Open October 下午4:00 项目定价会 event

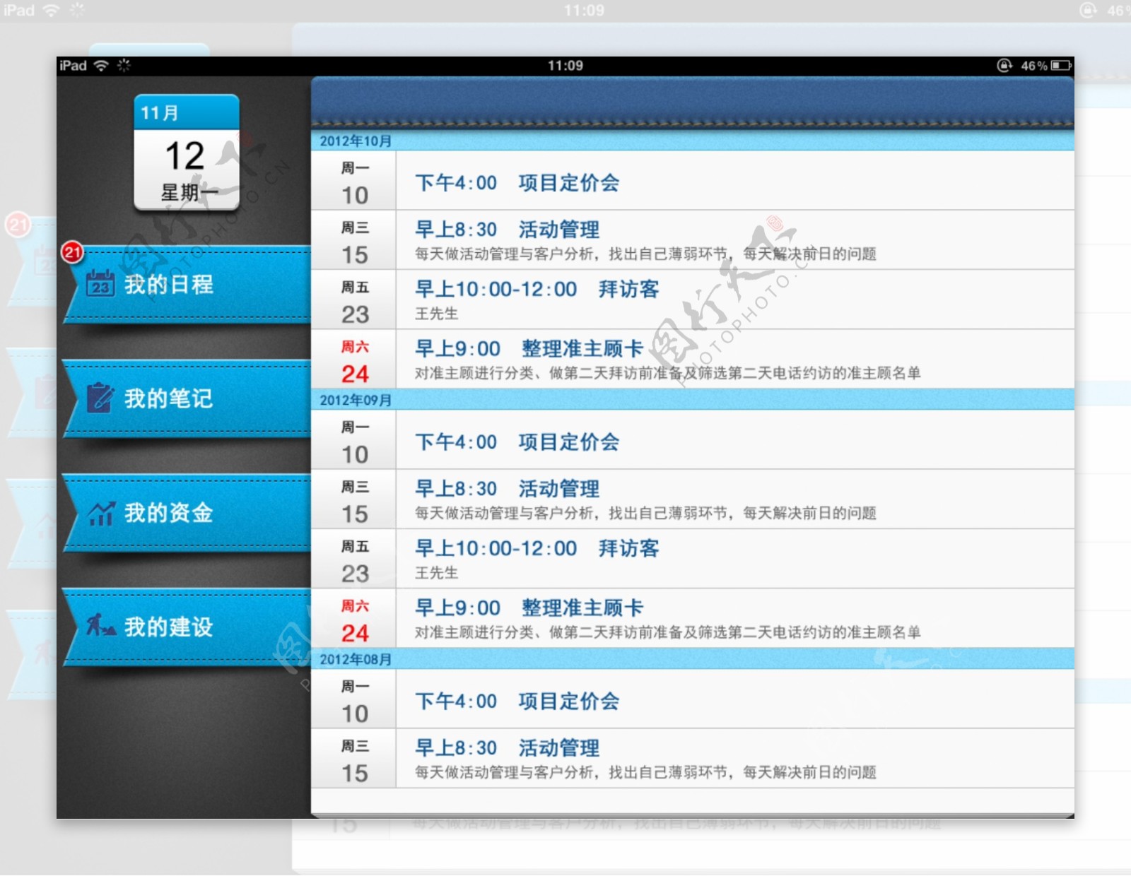(735, 181)
